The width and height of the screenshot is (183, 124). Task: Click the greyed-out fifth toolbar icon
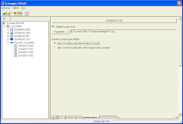point(26,13)
